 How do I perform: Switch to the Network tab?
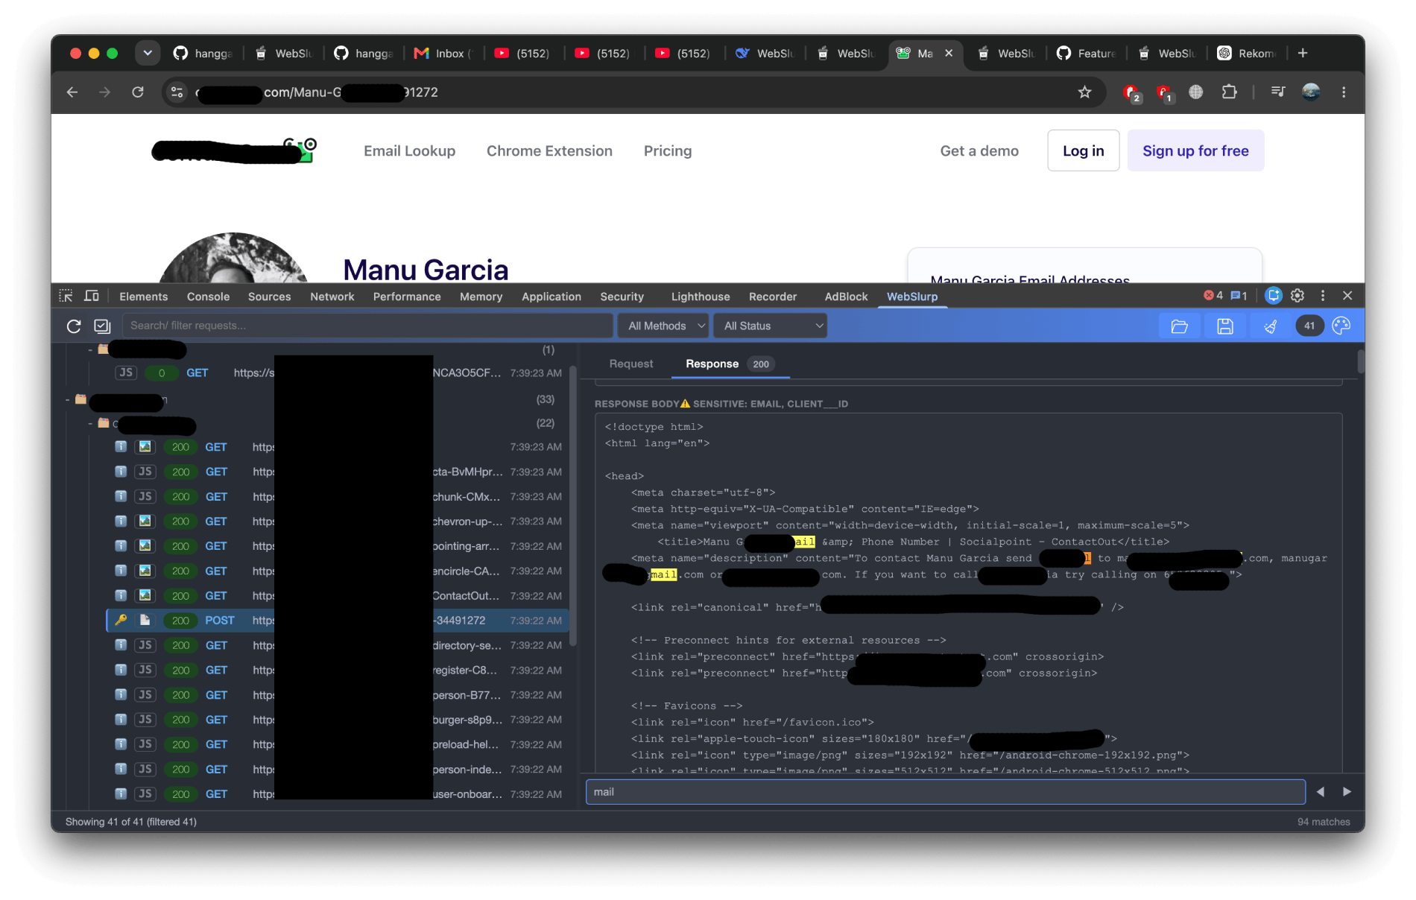coord(332,297)
